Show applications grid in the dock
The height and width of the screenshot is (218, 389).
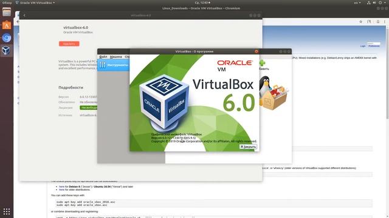tap(7, 211)
